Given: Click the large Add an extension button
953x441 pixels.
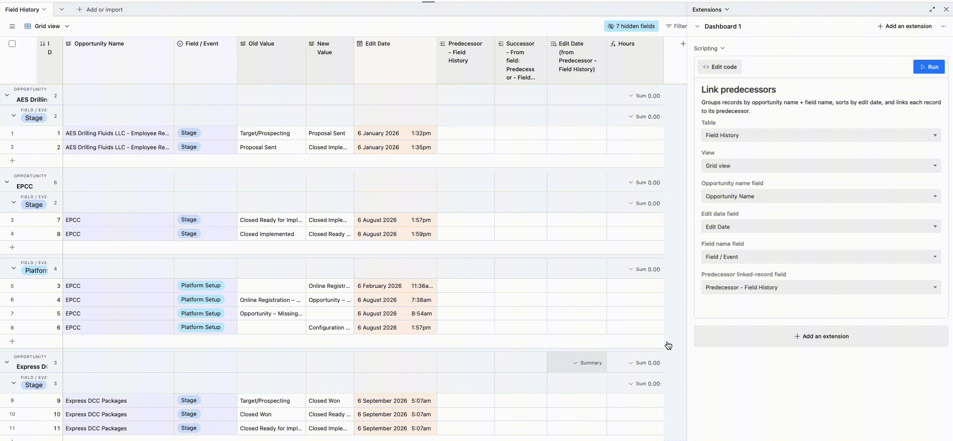Looking at the screenshot, I should pyautogui.click(x=821, y=336).
